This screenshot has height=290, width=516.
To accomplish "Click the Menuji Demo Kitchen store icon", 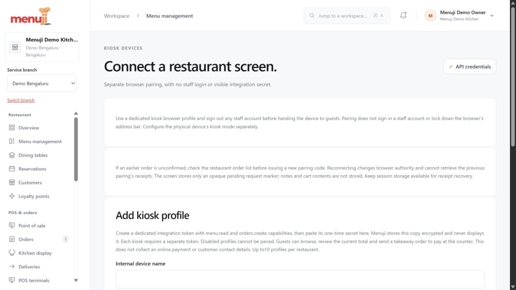I will [15, 47].
